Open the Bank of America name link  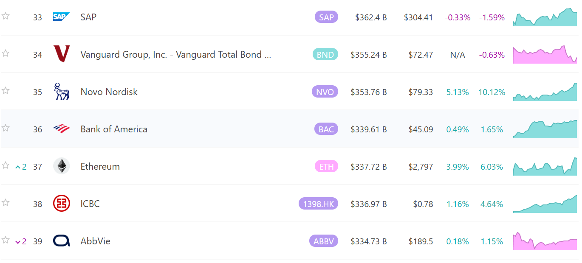pos(114,129)
